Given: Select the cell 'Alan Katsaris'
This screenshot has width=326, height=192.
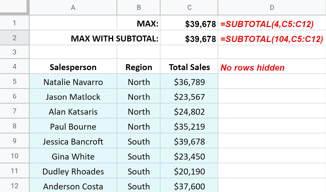Looking at the screenshot, I should click(73, 111).
